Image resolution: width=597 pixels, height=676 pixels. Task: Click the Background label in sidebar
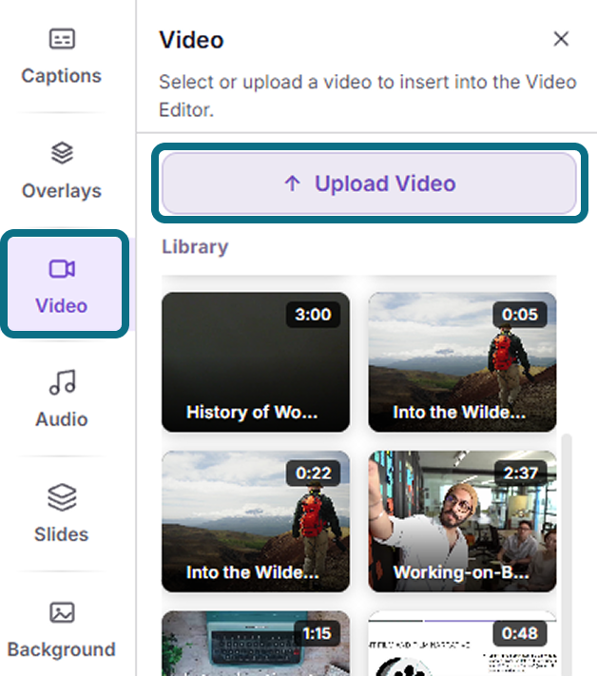[62, 649]
